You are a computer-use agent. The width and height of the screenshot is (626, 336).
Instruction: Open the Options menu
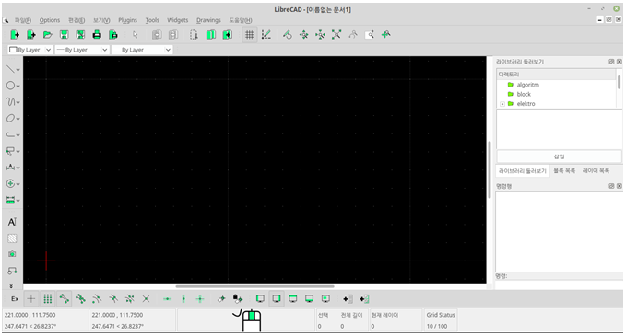point(50,20)
